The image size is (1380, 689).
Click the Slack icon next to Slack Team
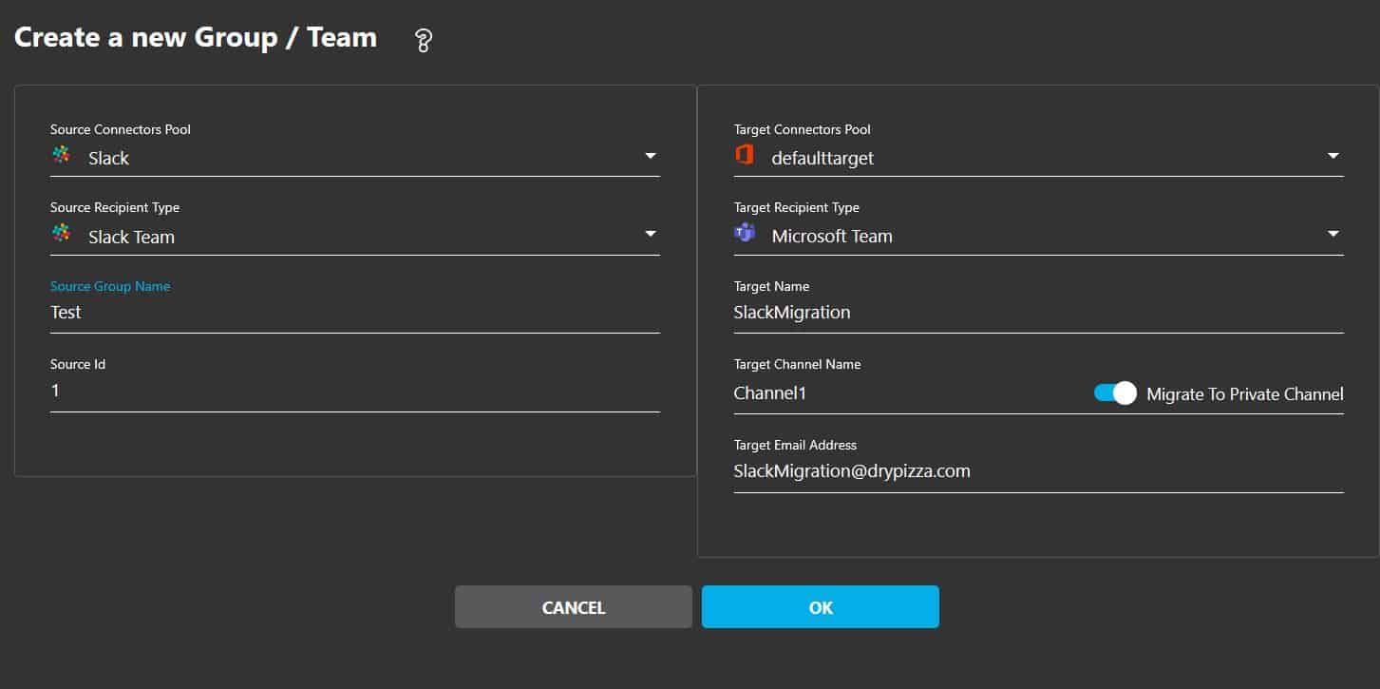[62, 232]
